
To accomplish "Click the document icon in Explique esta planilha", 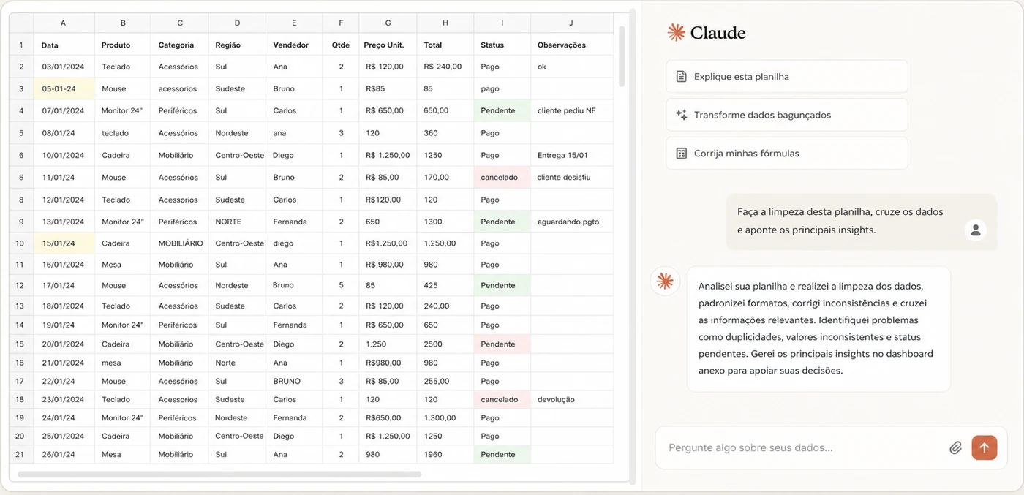I will [x=681, y=76].
